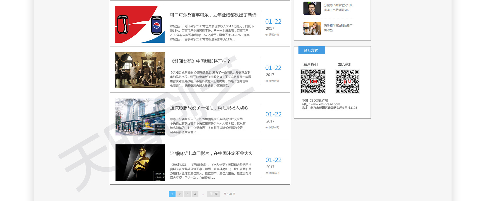The image size is (483, 201).
Task: Click the eye read-count icon on Oscar article
Action: pos(267,173)
